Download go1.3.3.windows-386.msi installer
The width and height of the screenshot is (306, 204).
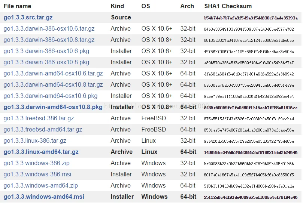pos(37,174)
